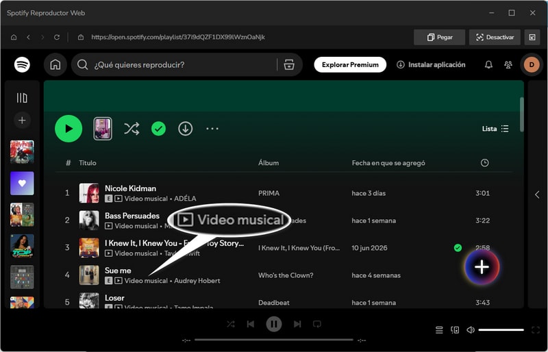This screenshot has width=548, height=352.
Task: Open the third sidebar playlist thumbnail
Action: pyautogui.click(x=22, y=214)
